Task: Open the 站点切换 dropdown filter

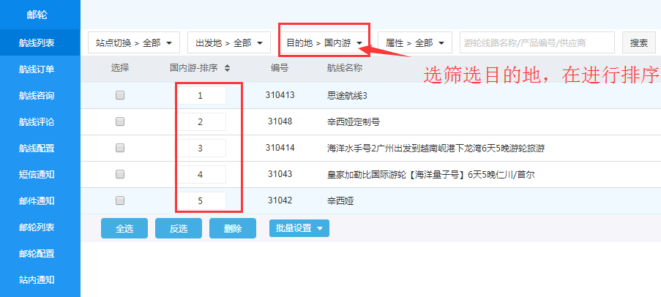Action: (134, 43)
